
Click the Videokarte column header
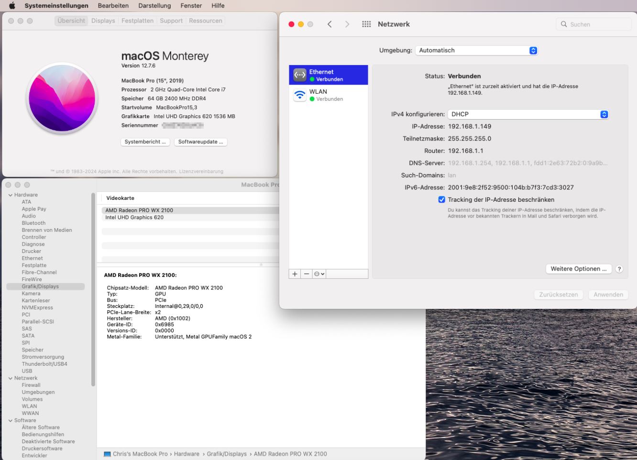click(x=121, y=198)
